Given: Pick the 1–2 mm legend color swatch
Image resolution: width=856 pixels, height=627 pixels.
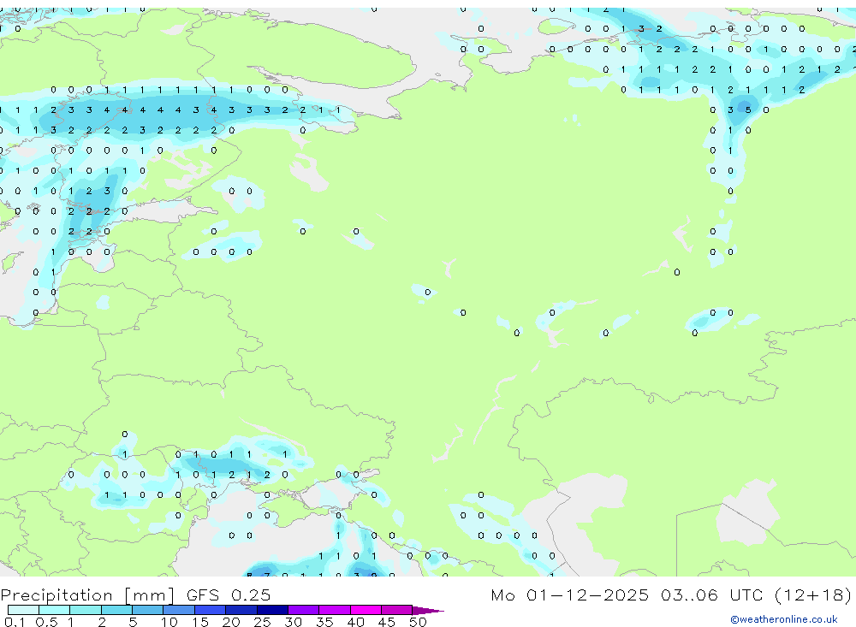Looking at the screenshot, I should click(86, 610).
